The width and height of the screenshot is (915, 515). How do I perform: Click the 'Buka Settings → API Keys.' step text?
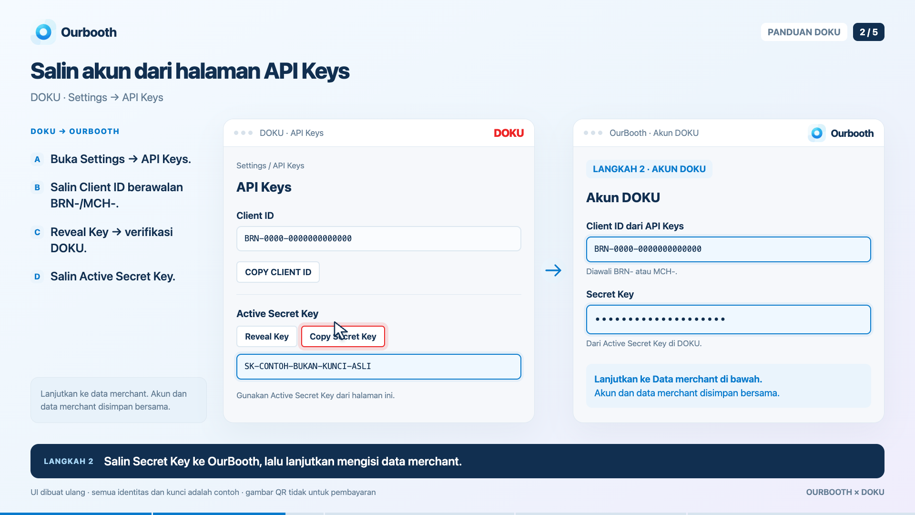(x=121, y=159)
